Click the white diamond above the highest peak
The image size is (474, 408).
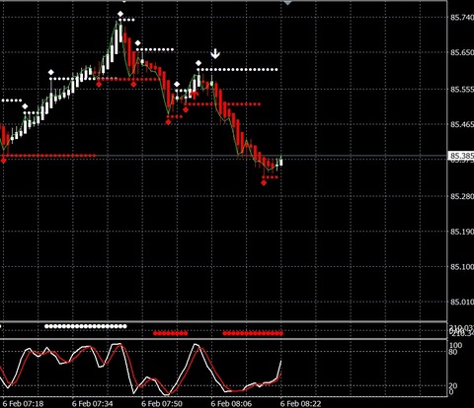click(120, 14)
